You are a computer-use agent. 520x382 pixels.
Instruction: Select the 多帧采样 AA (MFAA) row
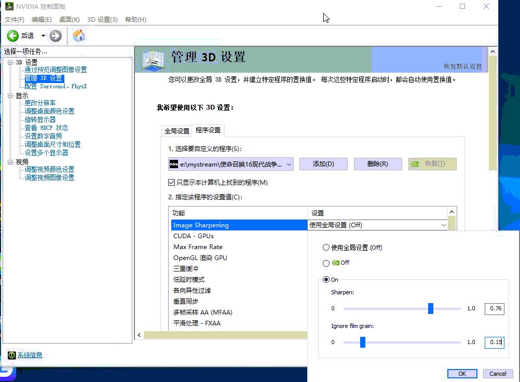point(239,312)
